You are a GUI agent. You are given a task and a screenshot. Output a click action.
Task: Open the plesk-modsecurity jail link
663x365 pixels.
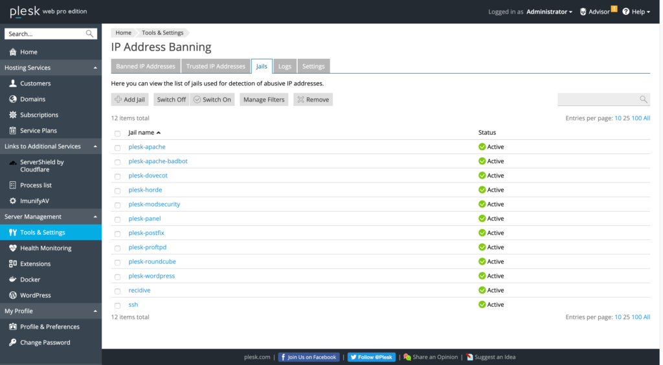click(154, 205)
